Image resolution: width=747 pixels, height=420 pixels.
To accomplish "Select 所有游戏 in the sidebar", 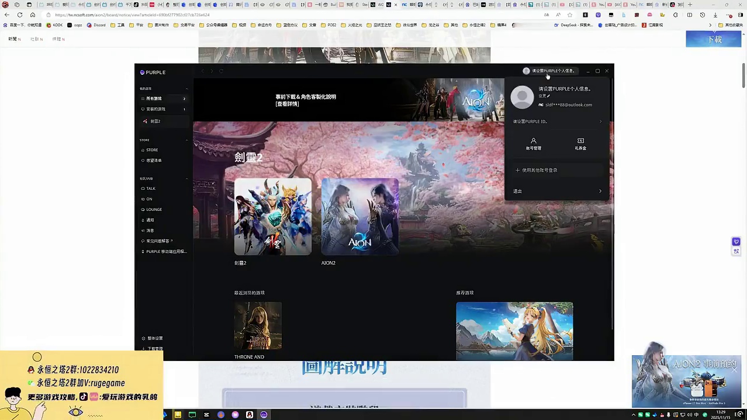I will click(154, 99).
